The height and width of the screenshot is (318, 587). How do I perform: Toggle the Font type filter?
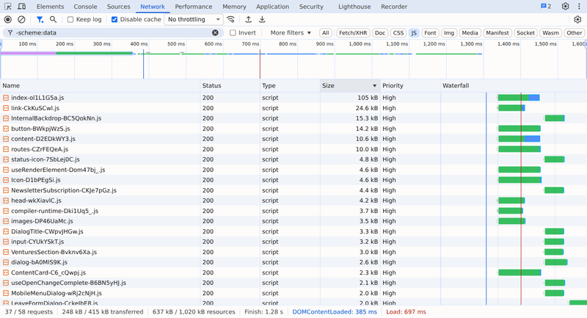(x=430, y=33)
